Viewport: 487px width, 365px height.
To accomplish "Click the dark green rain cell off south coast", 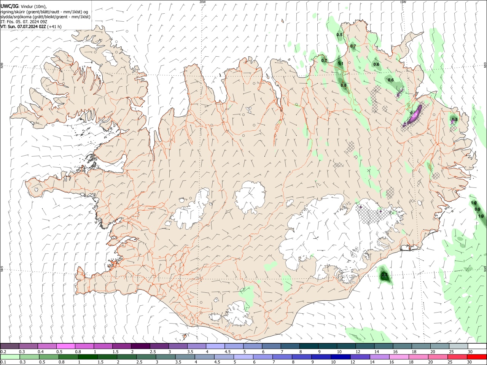I will coord(385,275).
